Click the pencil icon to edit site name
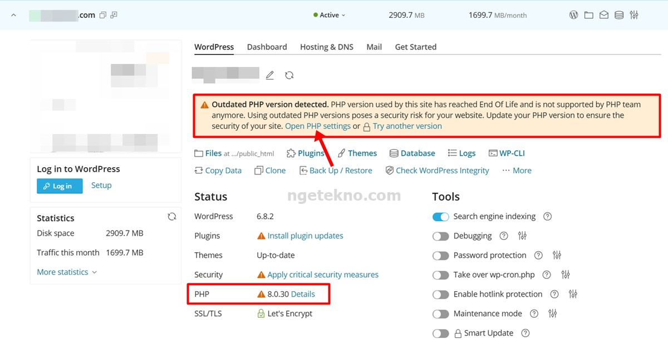Screen dimensions: 668x340 (270, 75)
